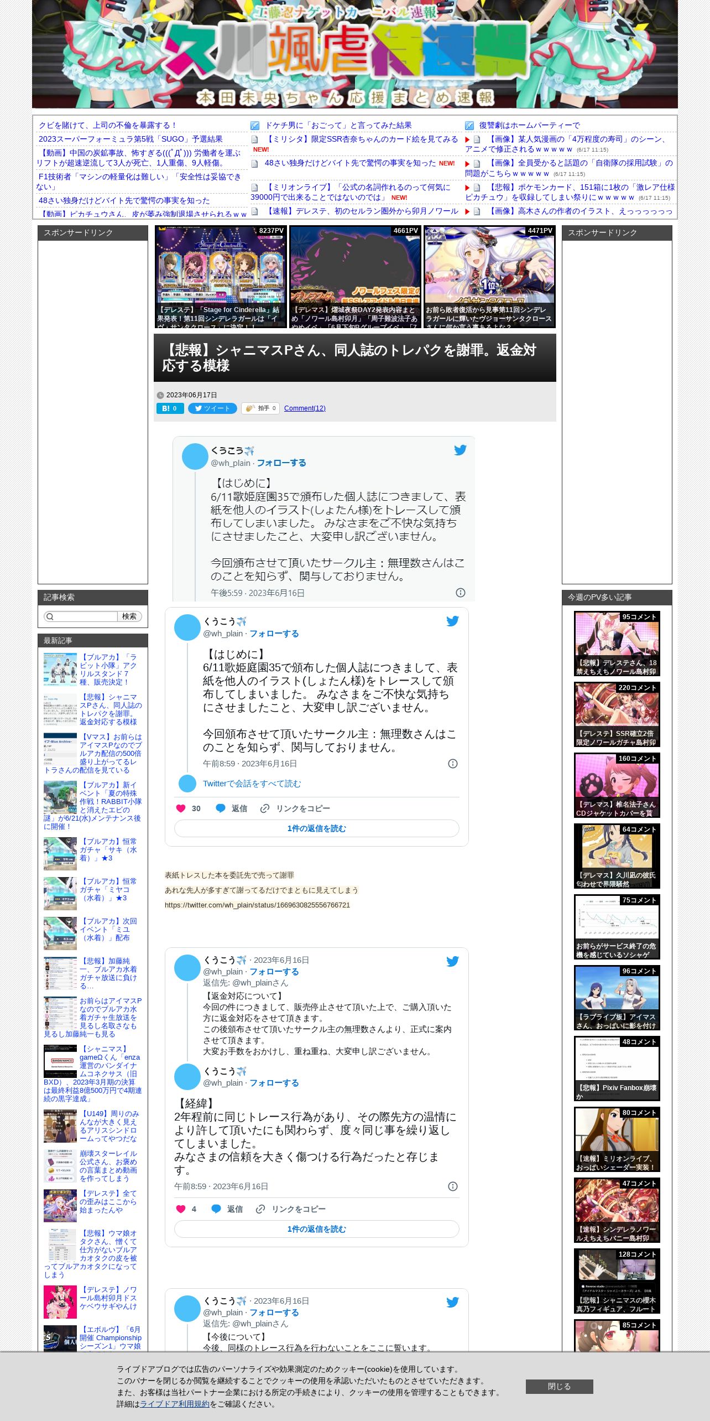Open 48コメント Pixiv Fanbox ranking thumbnail
Screen dimensions: 710x1421
[617, 1069]
